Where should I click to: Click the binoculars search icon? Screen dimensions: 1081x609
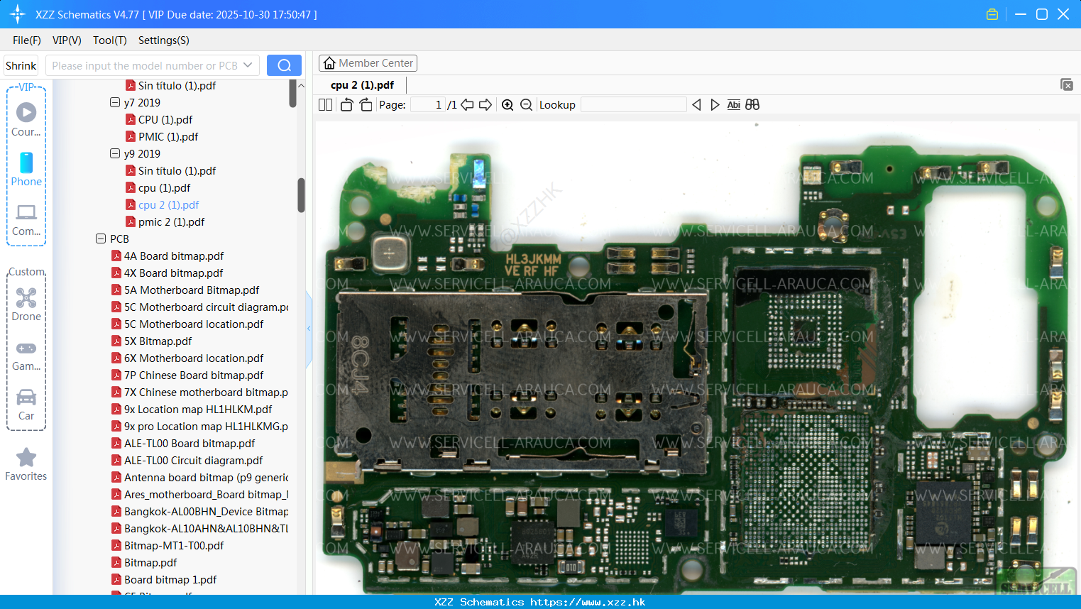coord(752,105)
